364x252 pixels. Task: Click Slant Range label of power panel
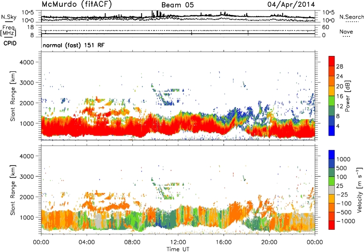(13, 96)
